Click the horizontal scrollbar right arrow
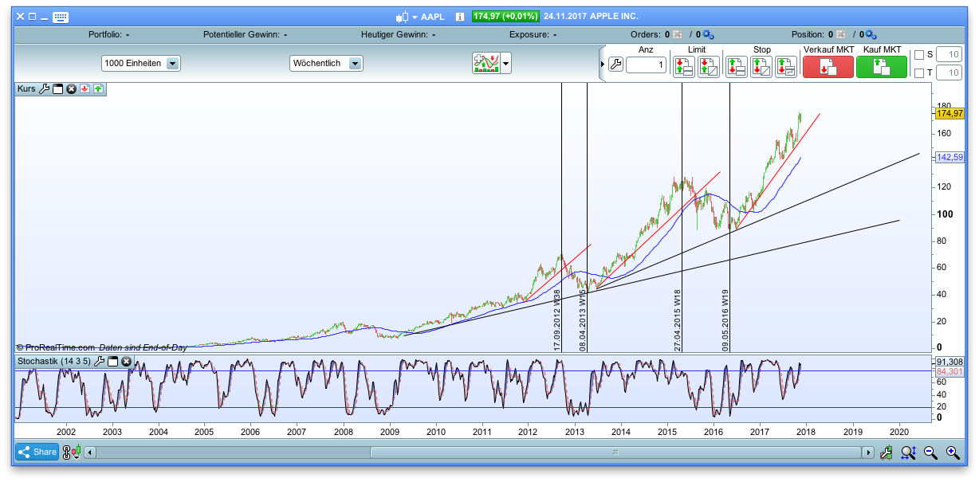979x482 pixels. 867,453
